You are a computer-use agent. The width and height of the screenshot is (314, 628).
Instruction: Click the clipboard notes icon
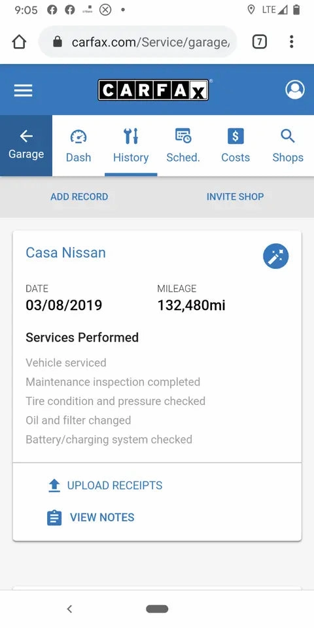54,517
